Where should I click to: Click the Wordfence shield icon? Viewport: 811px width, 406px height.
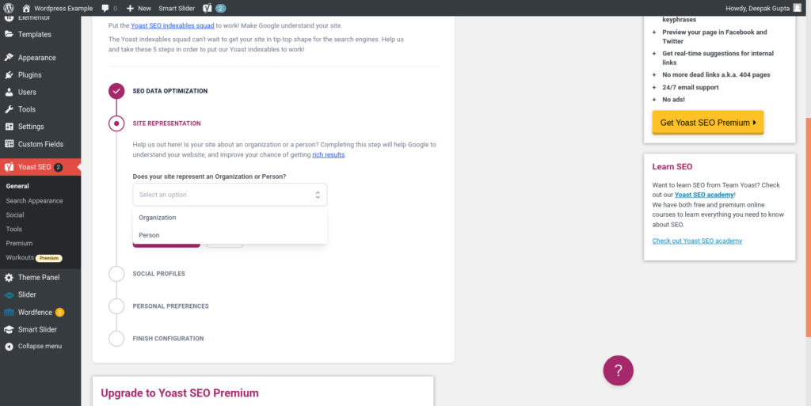[x=9, y=312]
